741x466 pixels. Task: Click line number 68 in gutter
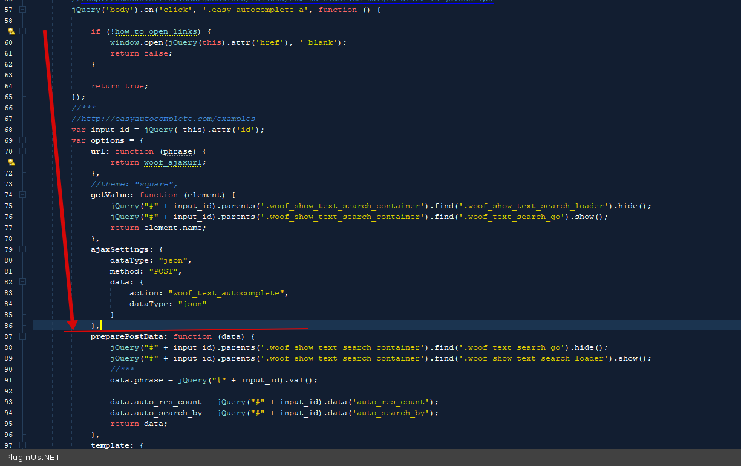pyautogui.click(x=8, y=130)
